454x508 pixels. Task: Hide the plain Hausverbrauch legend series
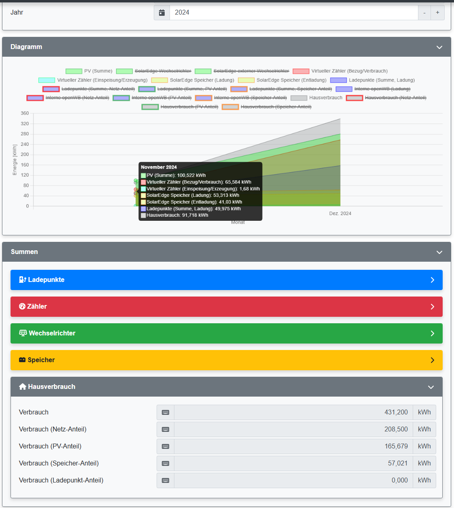[316, 98]
